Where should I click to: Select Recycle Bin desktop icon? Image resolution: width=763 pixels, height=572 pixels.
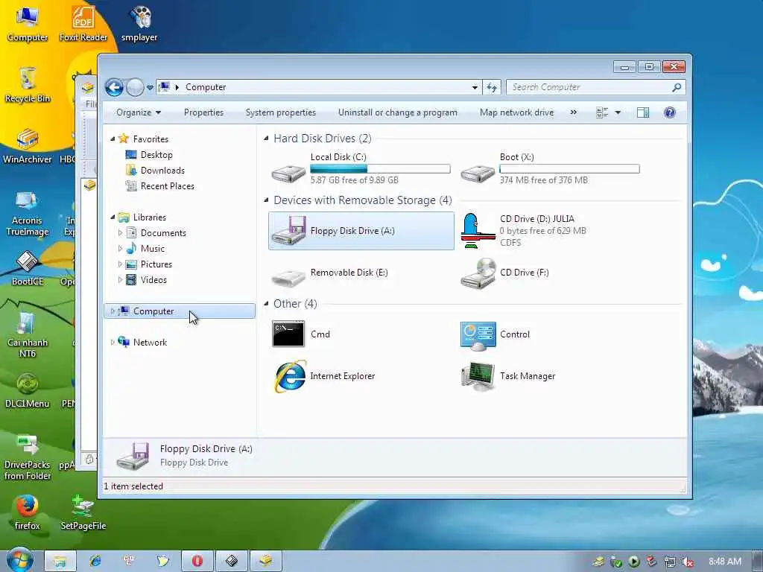(28, 84)
